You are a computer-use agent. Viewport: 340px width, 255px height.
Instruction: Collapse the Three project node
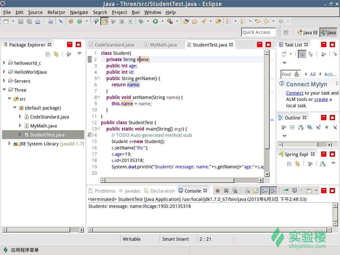4,89
